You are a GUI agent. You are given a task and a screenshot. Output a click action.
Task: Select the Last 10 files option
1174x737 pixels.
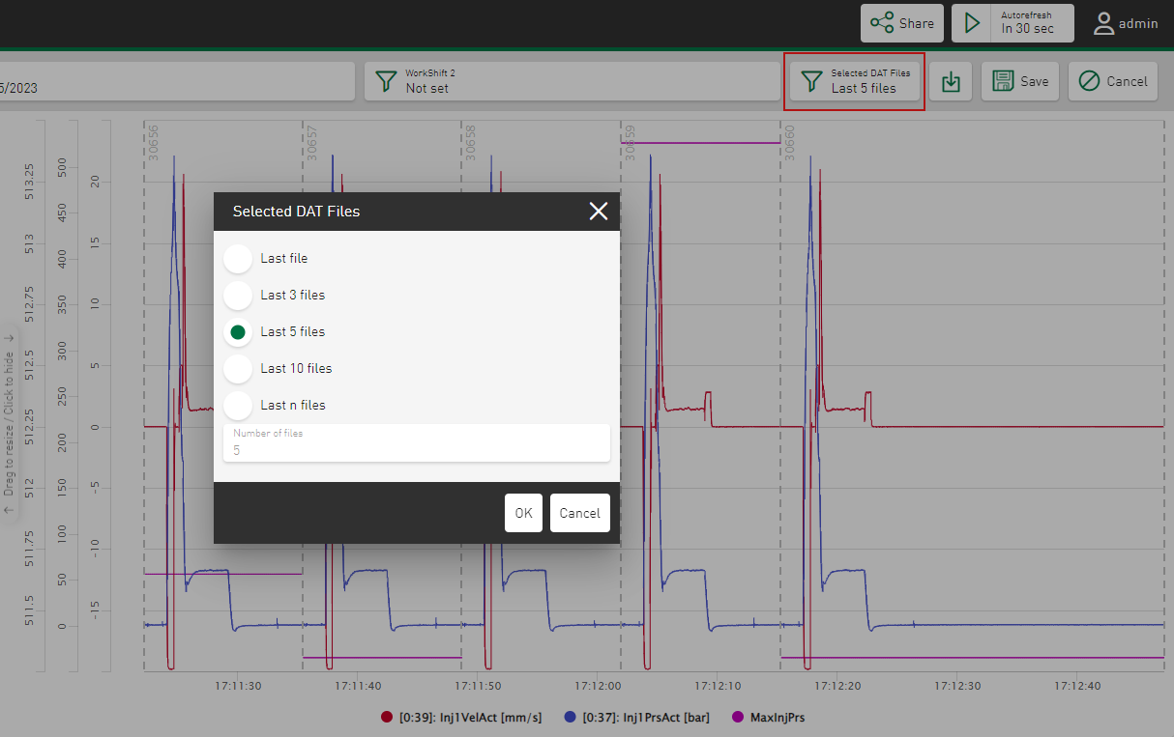point(238,369)
